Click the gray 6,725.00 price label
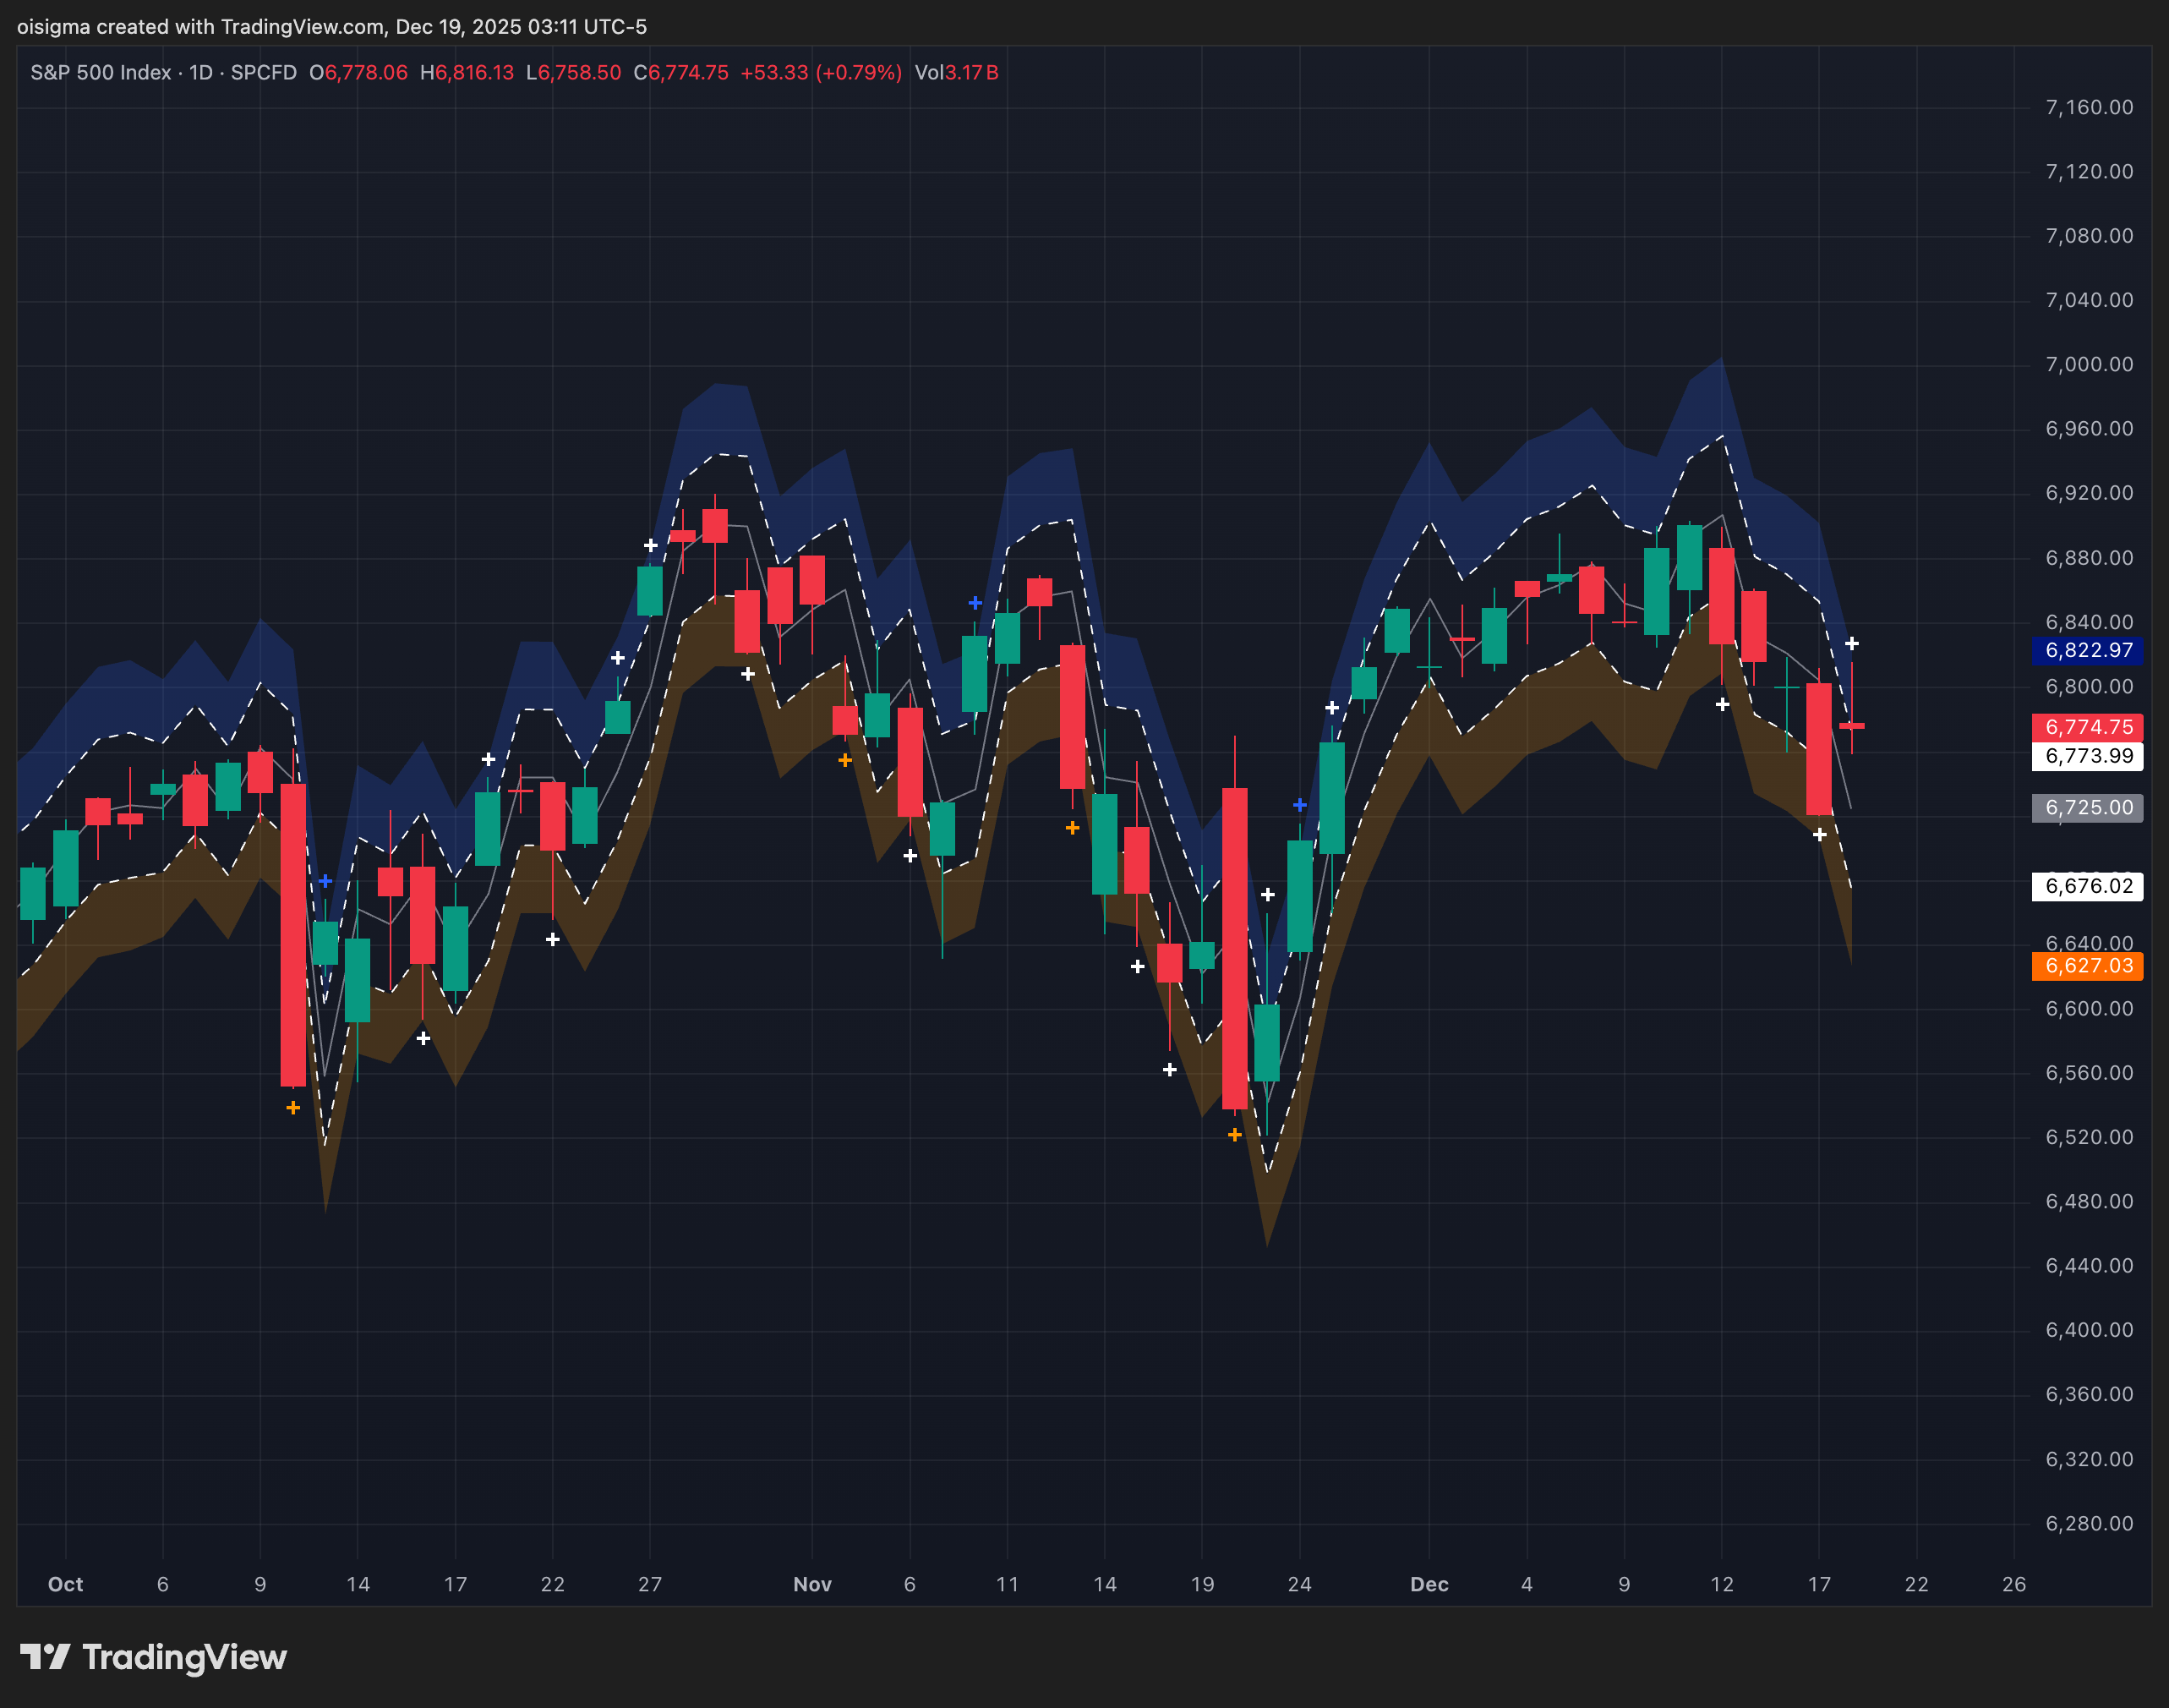This screenshot has width=2169, height=1708. [x=2088, y=807]
